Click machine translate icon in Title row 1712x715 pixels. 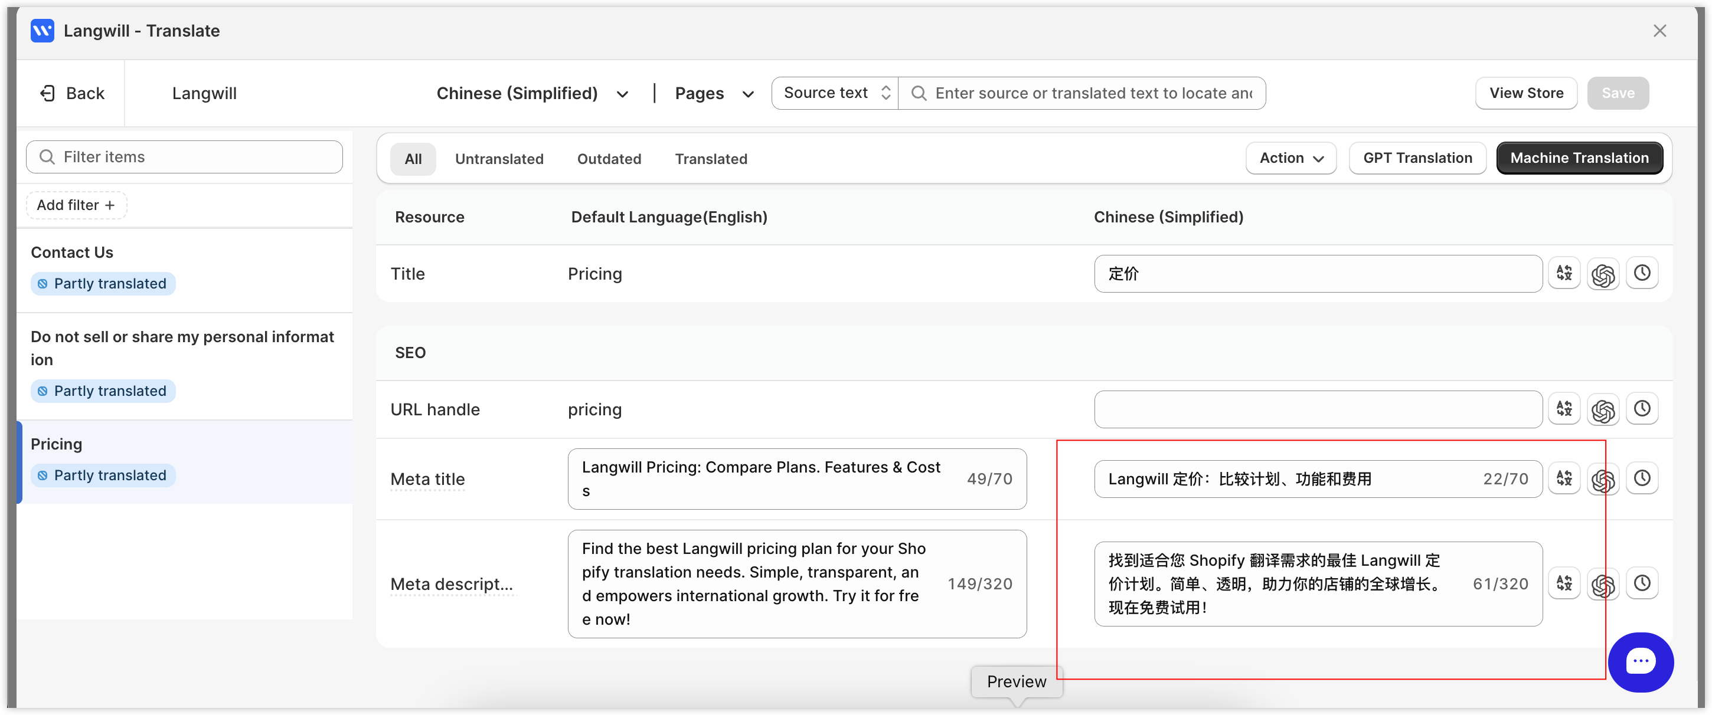click(1564, 273)
